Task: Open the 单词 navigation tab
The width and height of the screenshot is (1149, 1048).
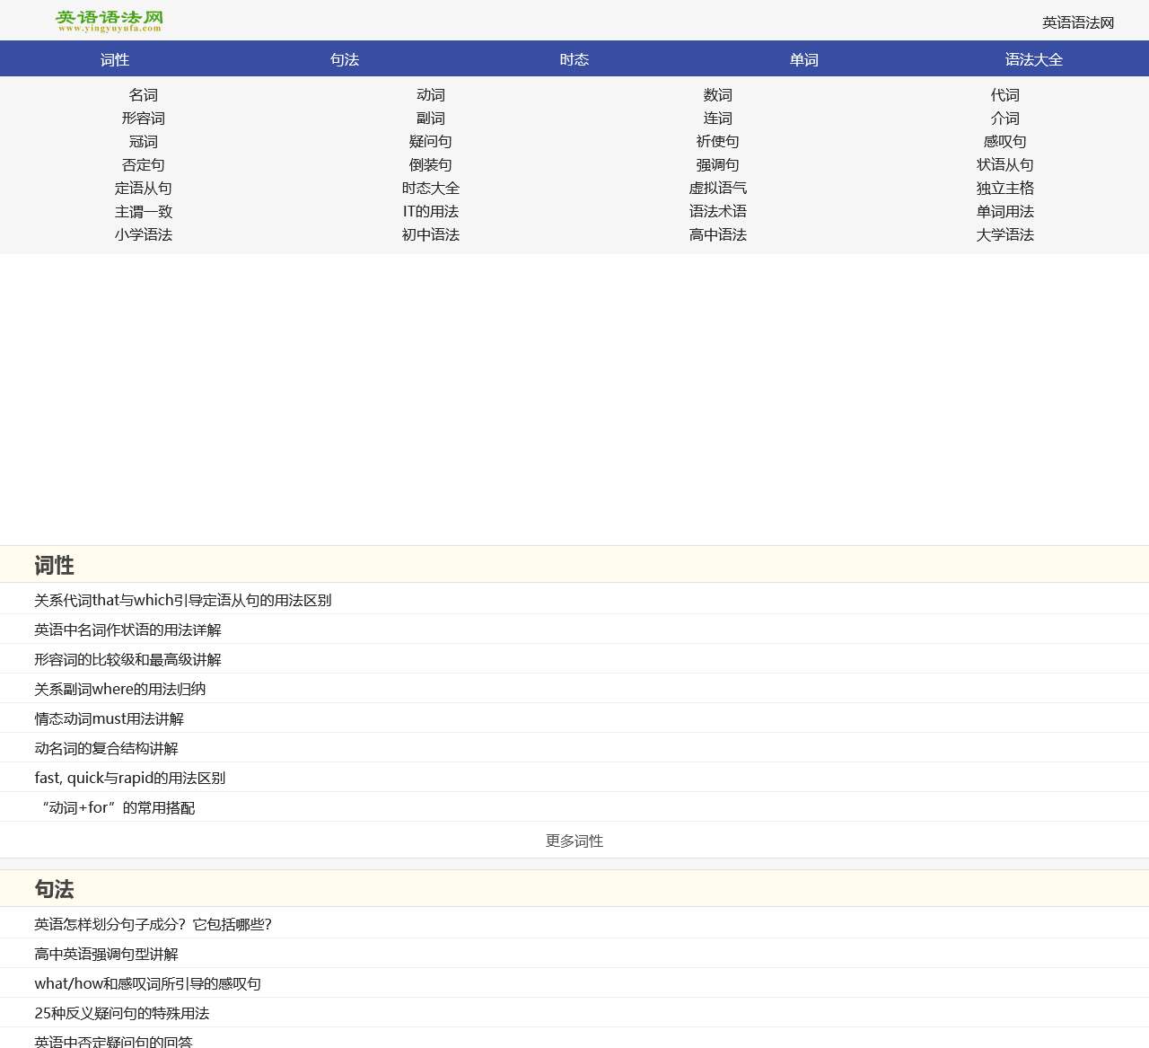Action: pyautogui.click(x=804, y=59)
